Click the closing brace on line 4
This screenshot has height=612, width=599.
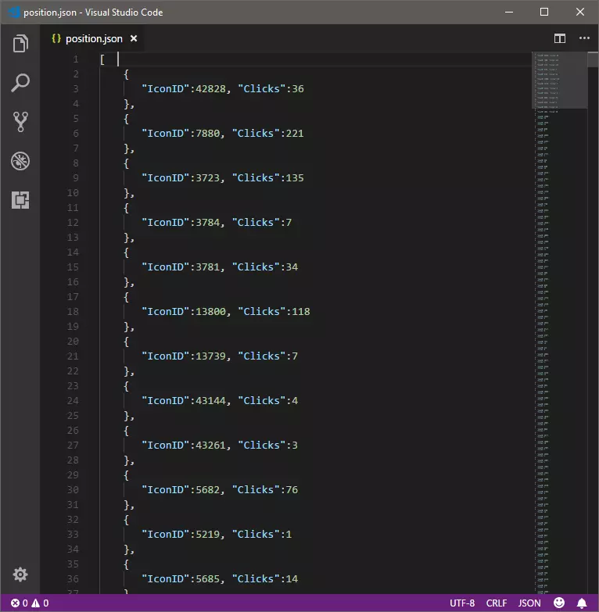pos(127,104)
